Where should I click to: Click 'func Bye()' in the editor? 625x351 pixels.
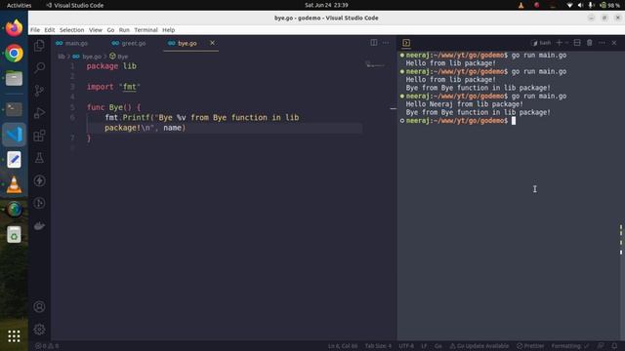(113, 107)
